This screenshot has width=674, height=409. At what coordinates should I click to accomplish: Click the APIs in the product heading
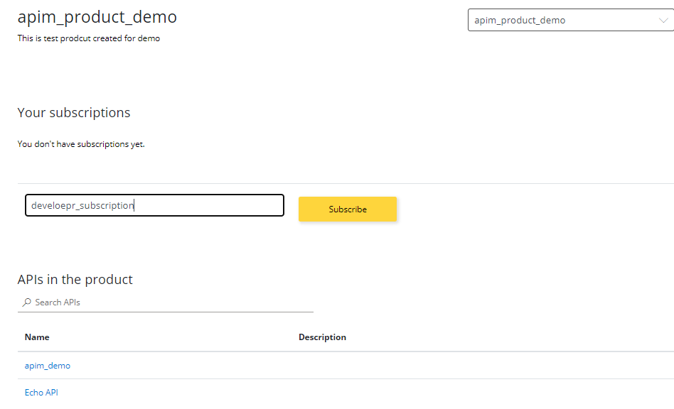[x=75, y=279]
